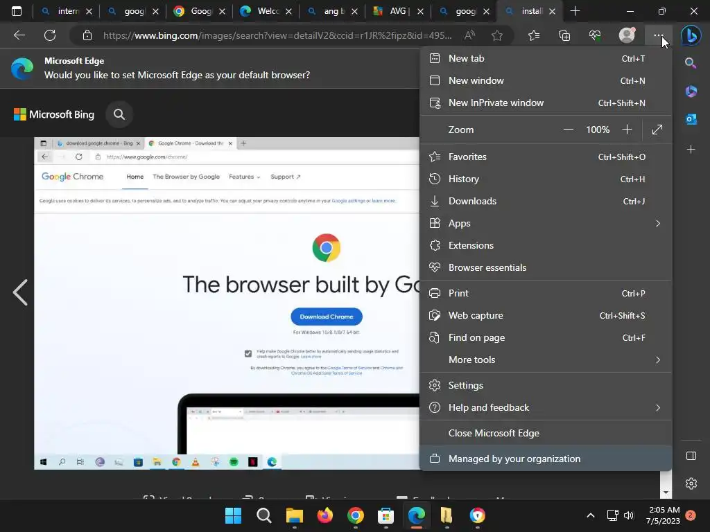The height and width of the screenshot is (532, 710).
Task: Click the Bing Chat sidebar icon
Action: [691, 35]
